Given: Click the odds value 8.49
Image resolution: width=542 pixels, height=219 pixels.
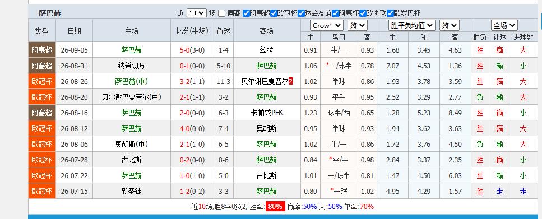Looking at the screenshot, I should 455,113.
